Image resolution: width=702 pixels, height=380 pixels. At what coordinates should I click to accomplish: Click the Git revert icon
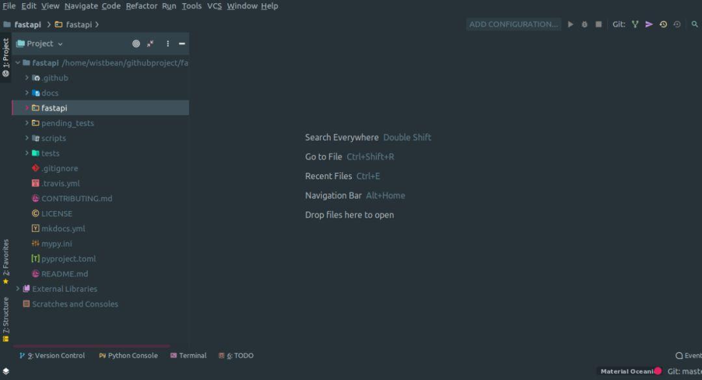coord(677,24)
